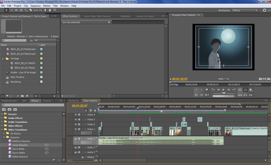
Task: Click the Program monitor shuttle slider
Action: tap(223, 93)
